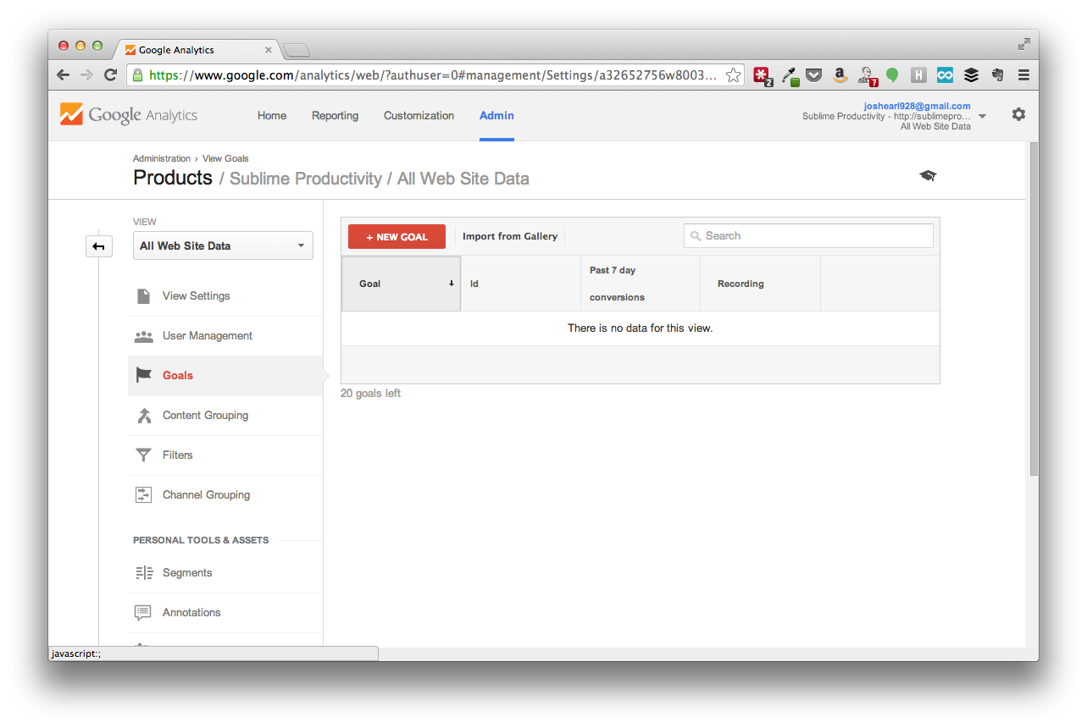Open the Reporting tab

335,116
